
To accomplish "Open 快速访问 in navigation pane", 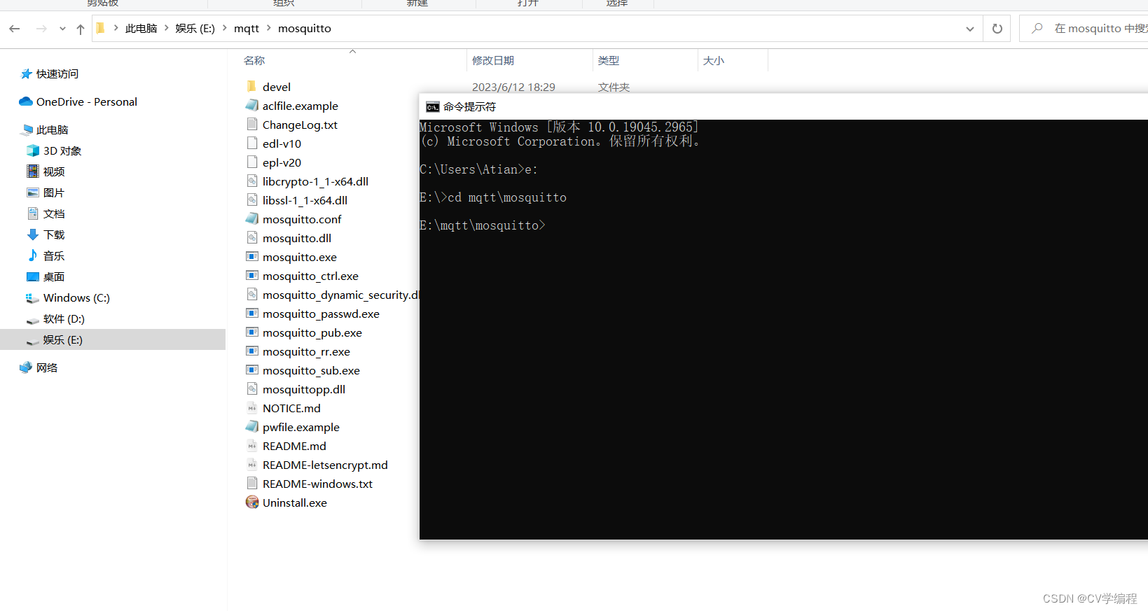I will coord(57,74).
